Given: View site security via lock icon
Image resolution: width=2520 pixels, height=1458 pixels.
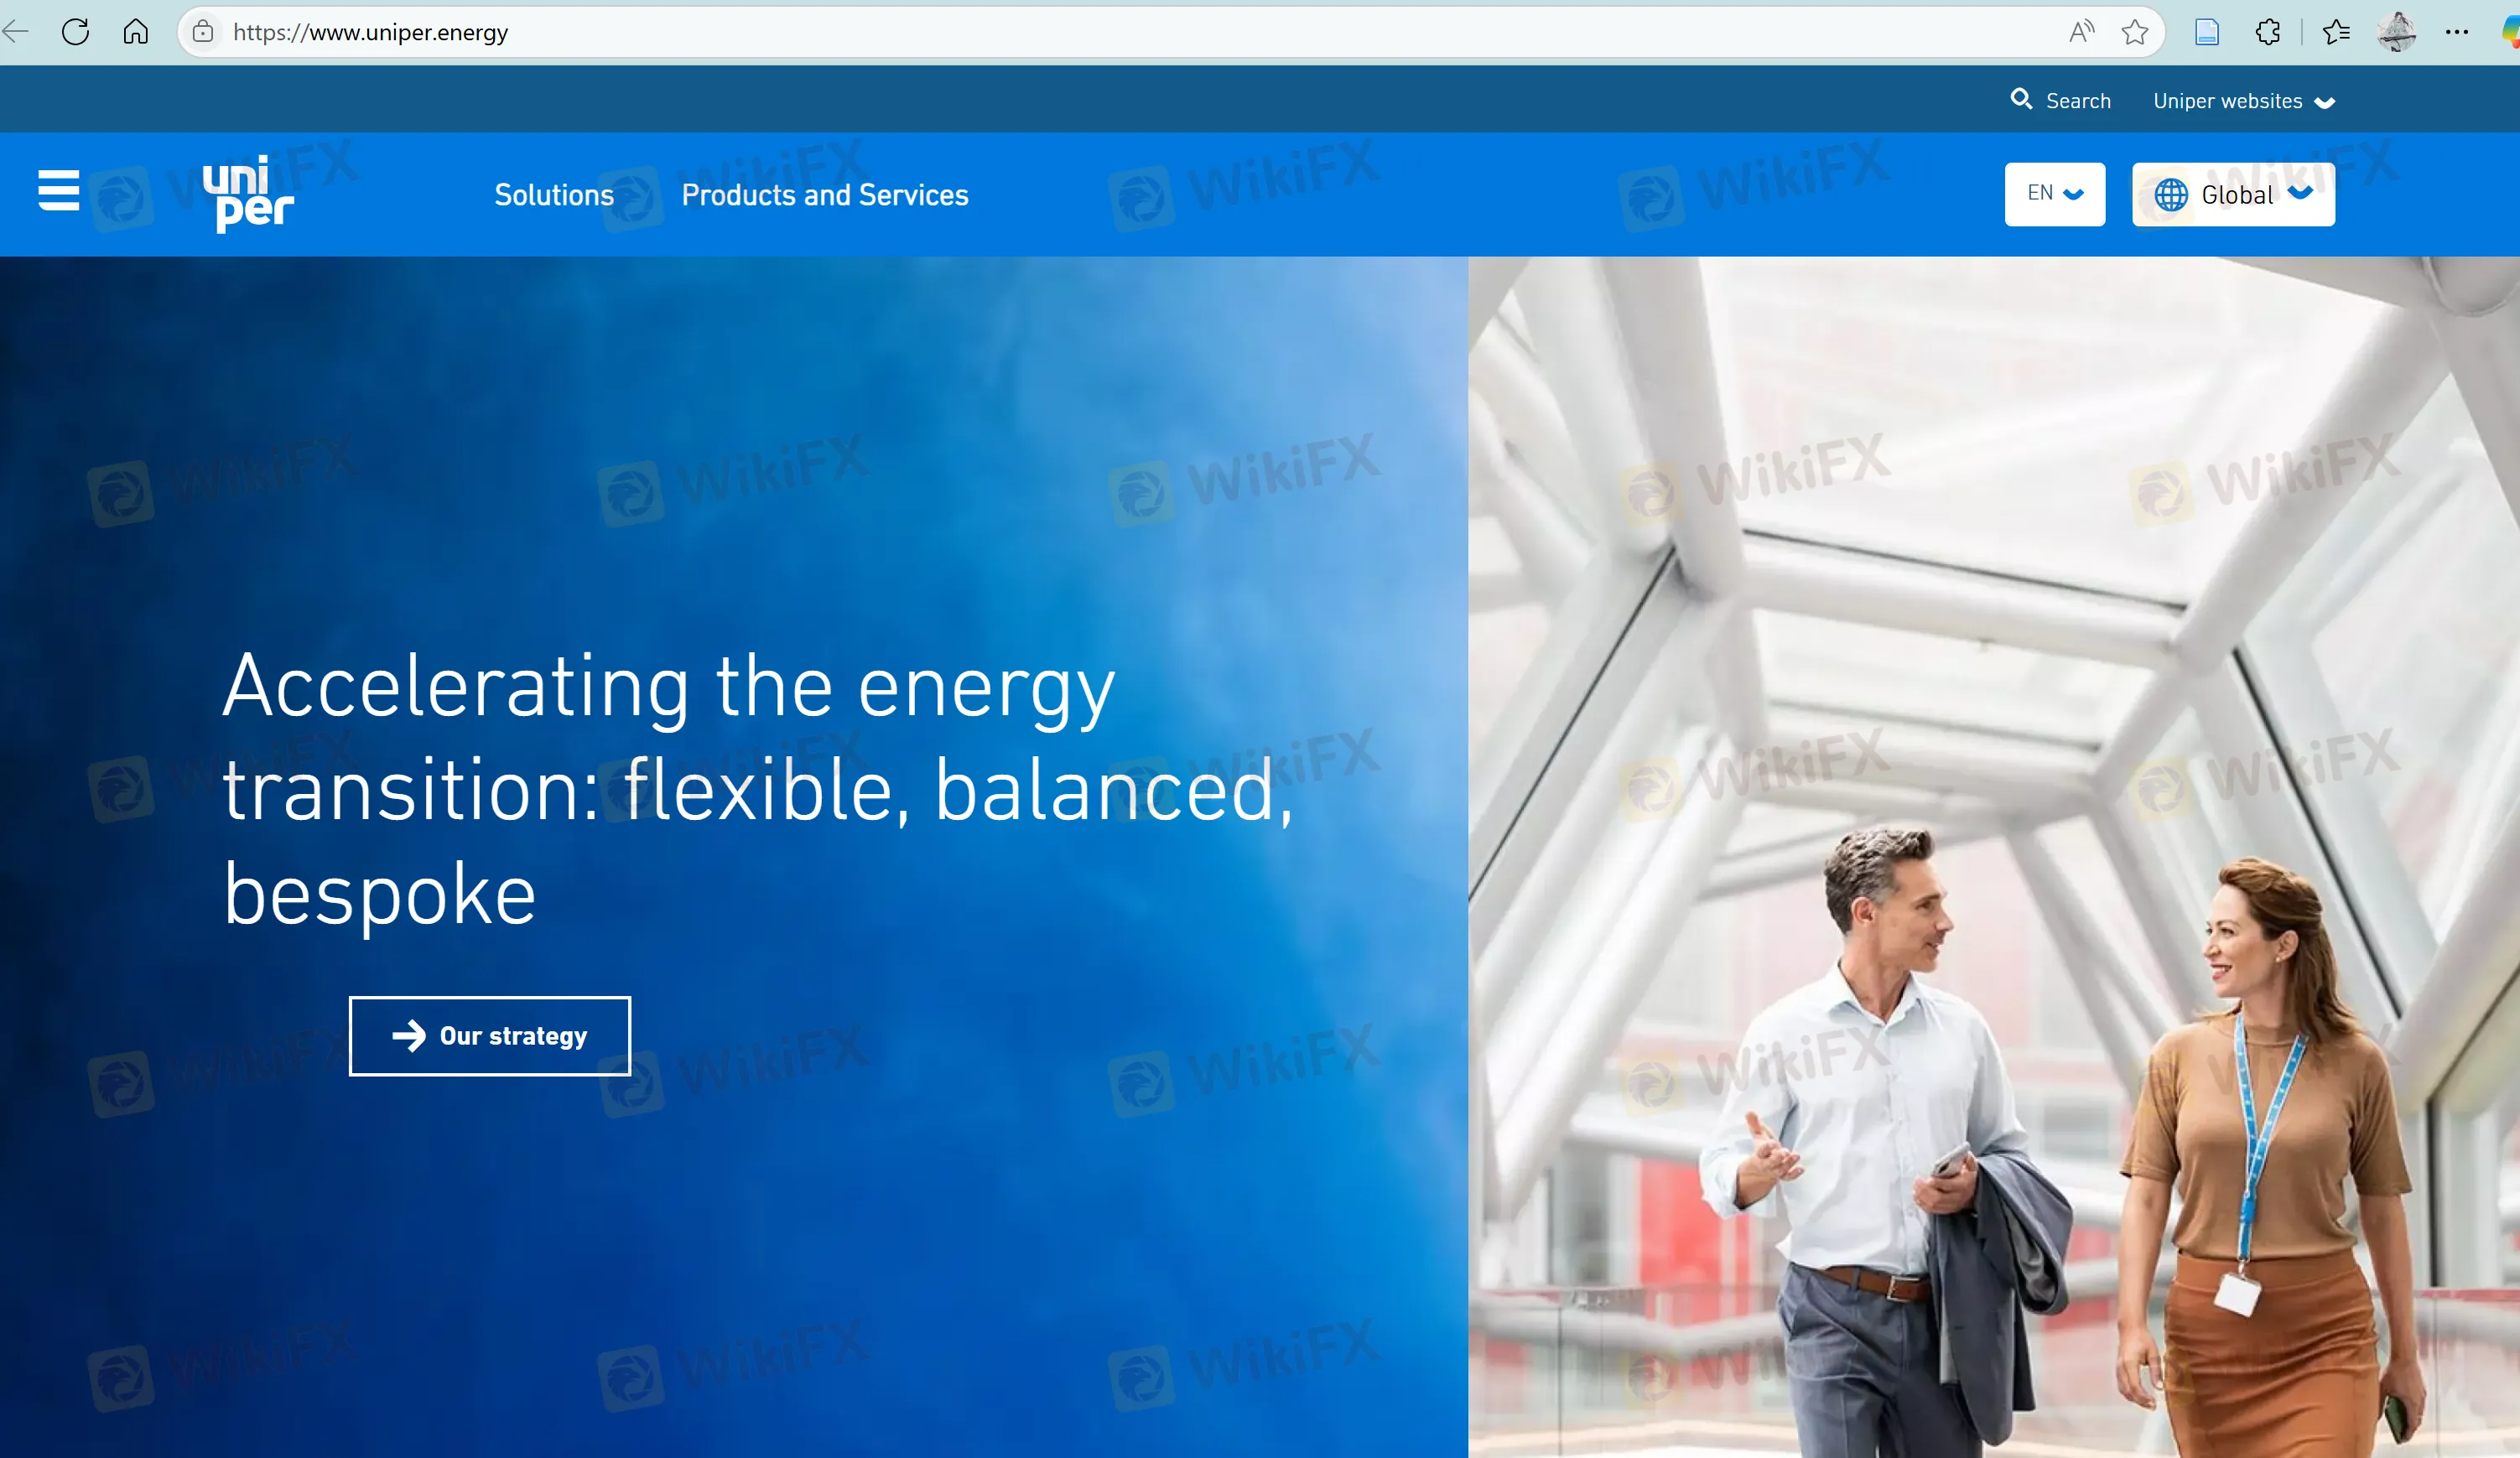Looking at the screenshot, I should tap(203, 31).
